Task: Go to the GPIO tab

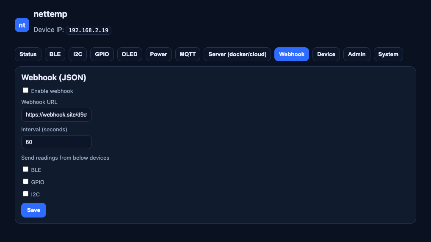Action: click(102, 54)
